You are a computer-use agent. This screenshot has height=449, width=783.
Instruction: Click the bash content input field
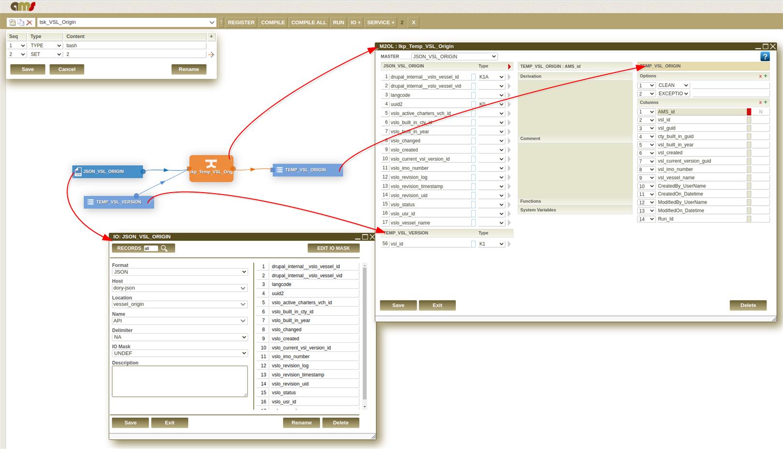click(135, 45)
